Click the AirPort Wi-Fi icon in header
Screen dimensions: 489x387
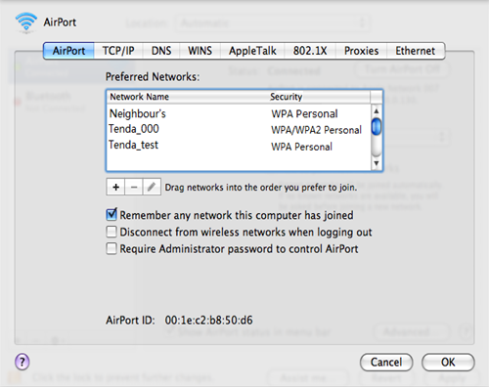(26, 22)
